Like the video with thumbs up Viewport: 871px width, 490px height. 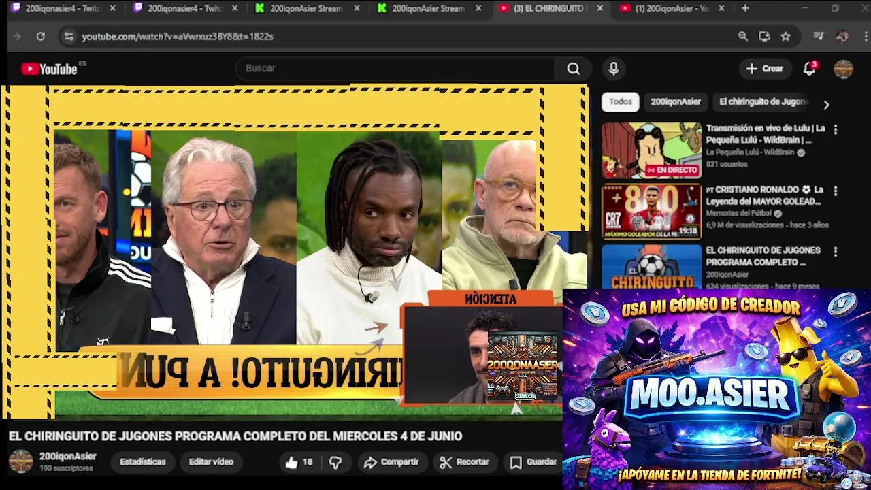tap(299, 462)
